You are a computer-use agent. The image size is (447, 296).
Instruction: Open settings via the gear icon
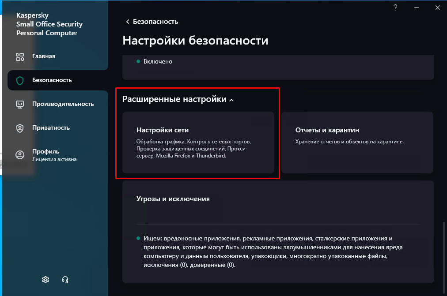(45, 279)
